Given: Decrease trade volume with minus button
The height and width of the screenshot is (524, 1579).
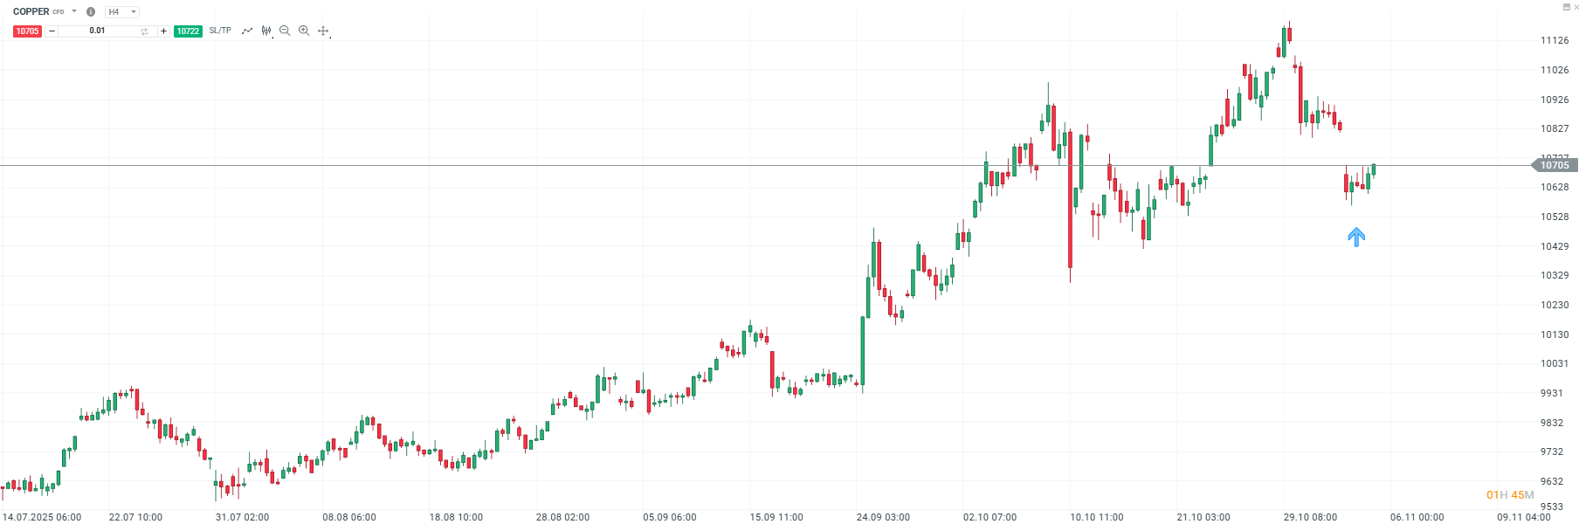Looking at the screenshot, I should pos(52,31).
